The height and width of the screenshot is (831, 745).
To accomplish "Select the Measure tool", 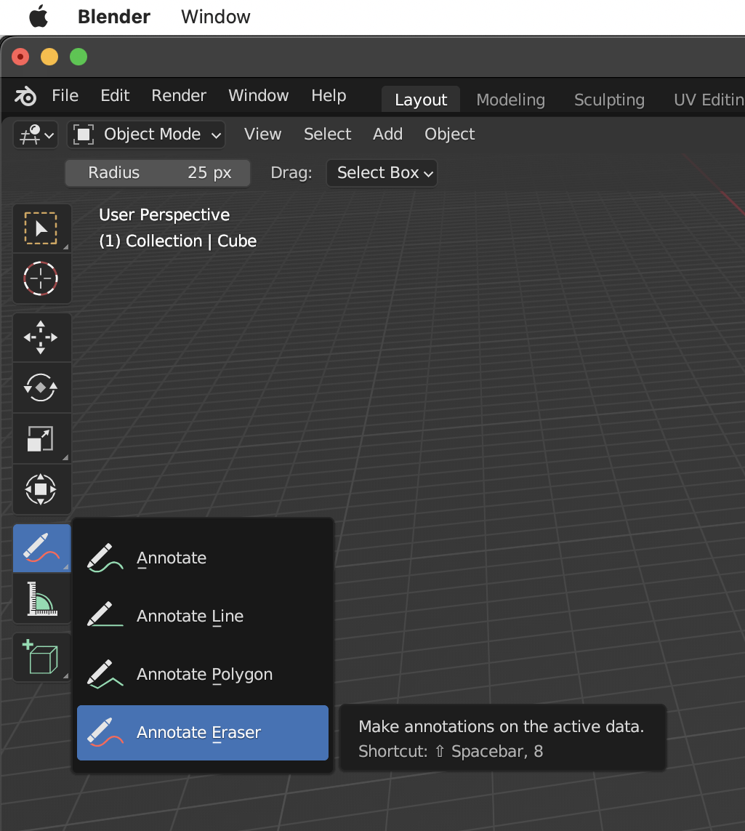I will [41, 598].
